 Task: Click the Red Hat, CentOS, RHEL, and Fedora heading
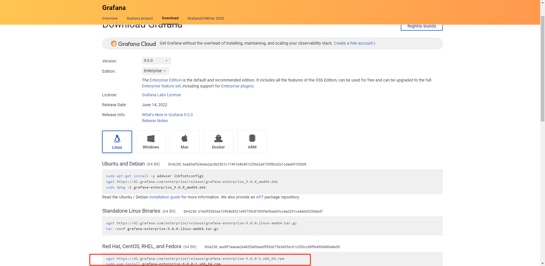tap(142, 246)
